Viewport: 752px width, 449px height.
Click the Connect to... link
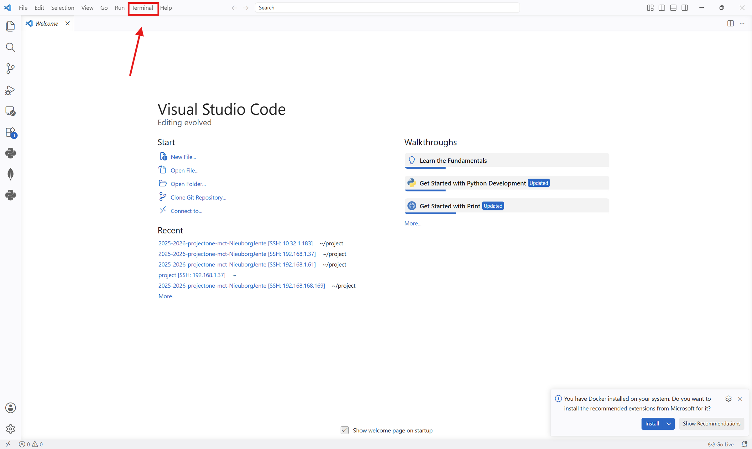[x=186, y=211]
